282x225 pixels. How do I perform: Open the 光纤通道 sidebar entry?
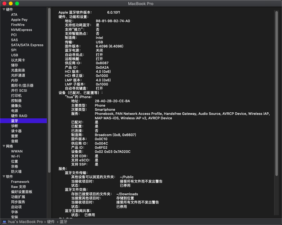pos(18,75)
